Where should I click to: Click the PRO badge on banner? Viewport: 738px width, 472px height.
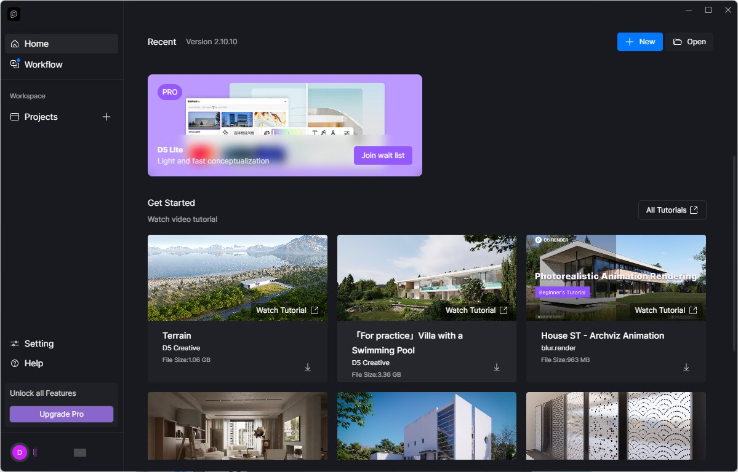(170, 92)
